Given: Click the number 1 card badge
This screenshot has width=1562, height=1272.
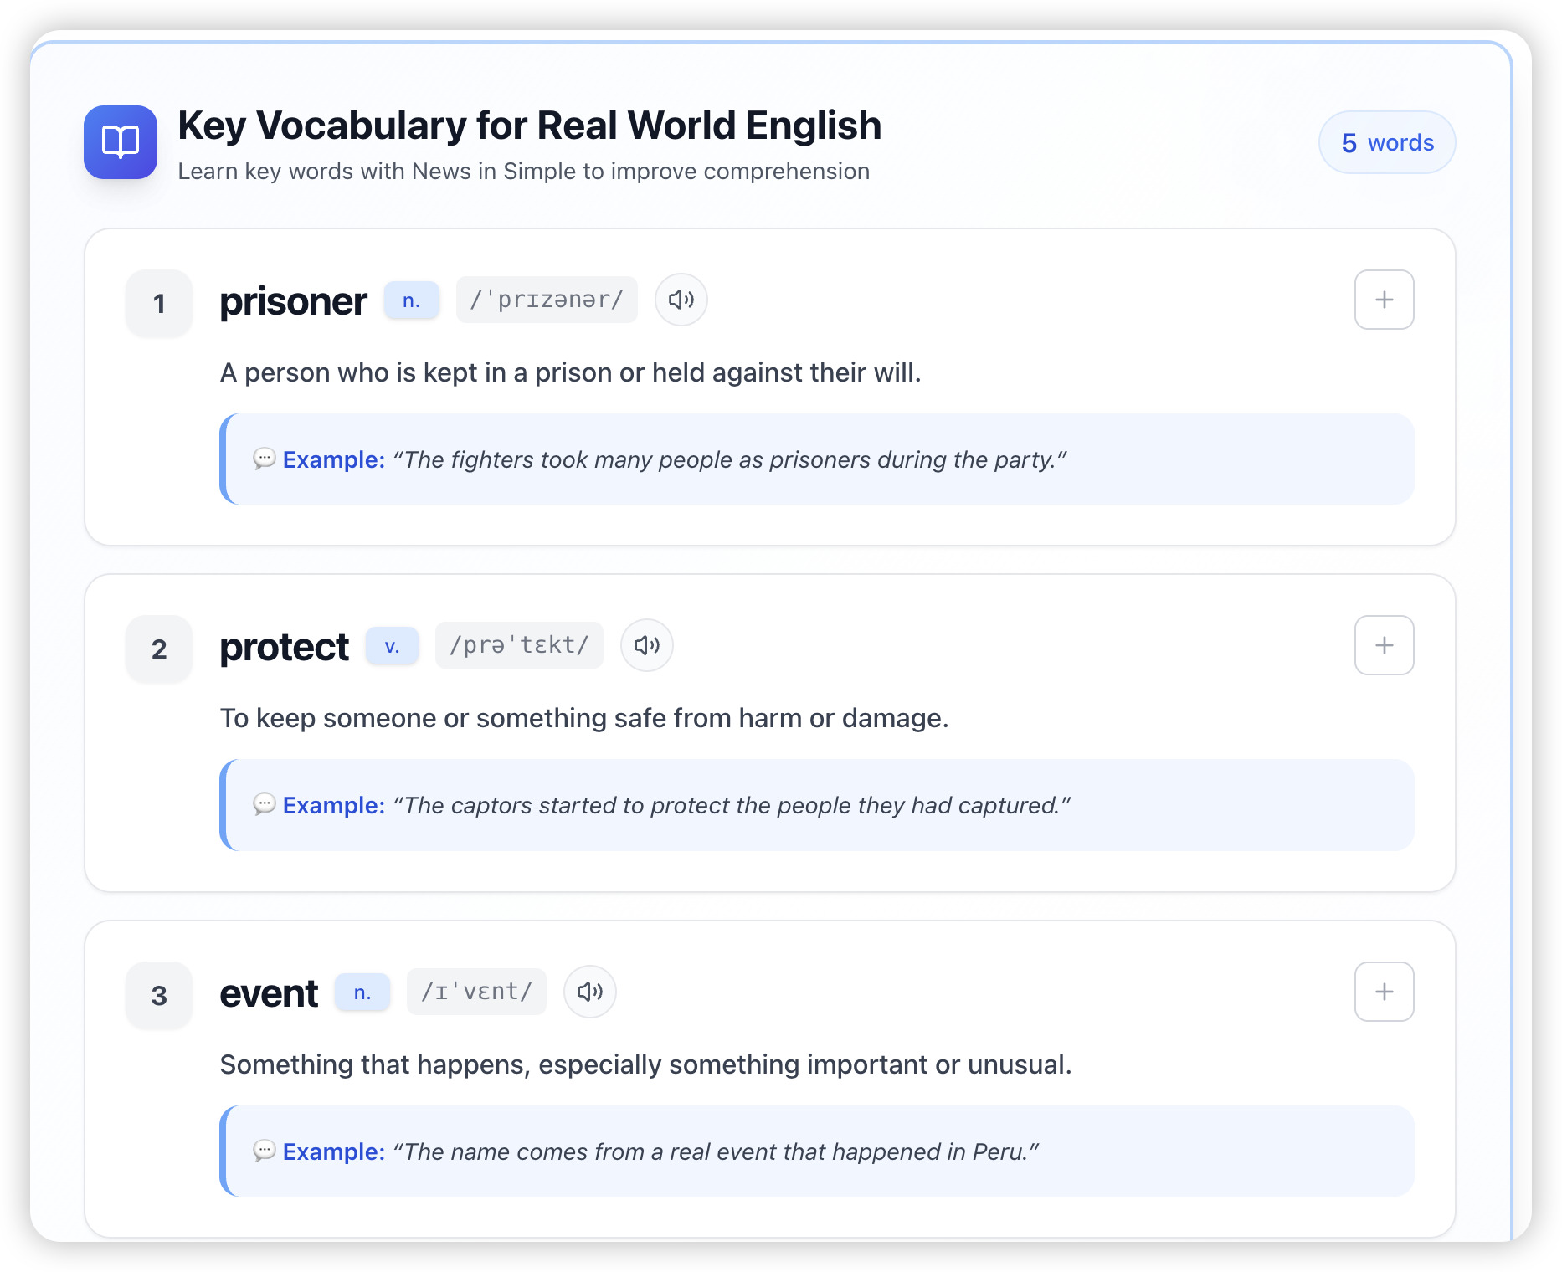Looking at the screenshot, I should point(159,303).
